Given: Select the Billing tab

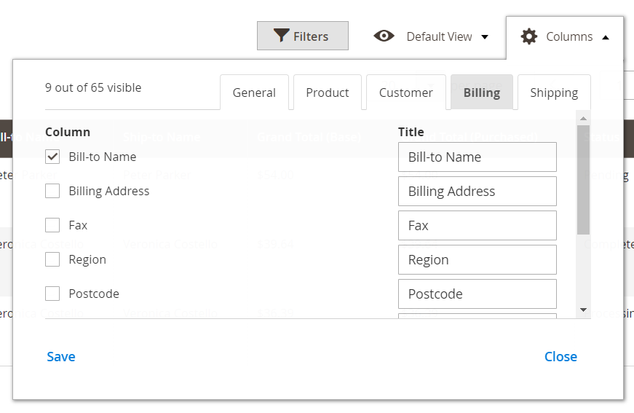Looking at the screenshot, I should pos(482,93).
